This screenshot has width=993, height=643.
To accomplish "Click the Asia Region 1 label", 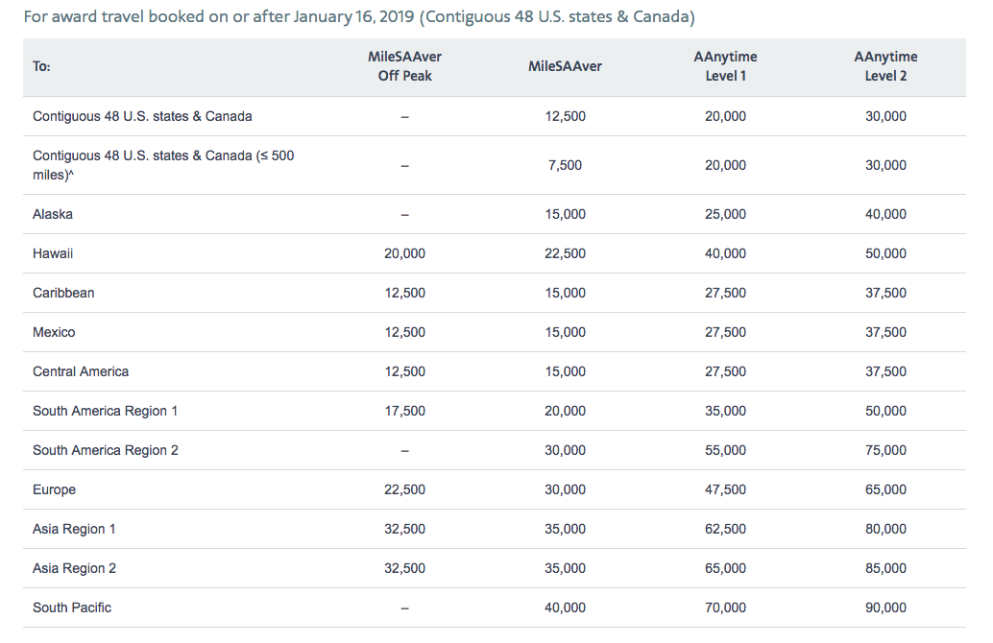I will [74, 529].
